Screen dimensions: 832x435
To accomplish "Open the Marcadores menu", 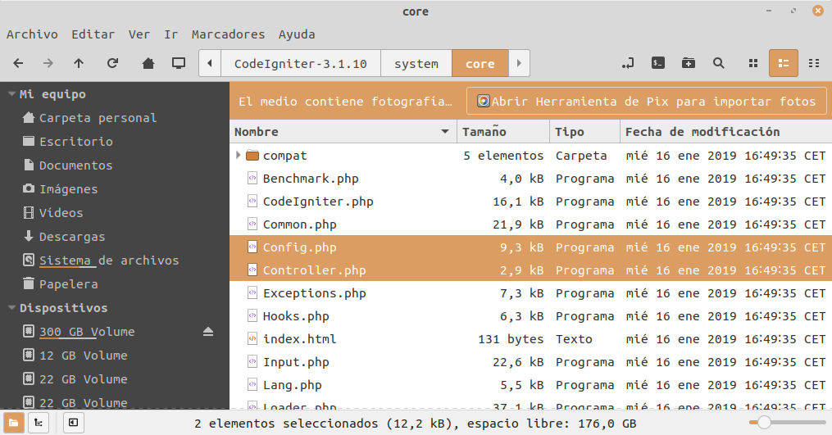I will point(228,34).
